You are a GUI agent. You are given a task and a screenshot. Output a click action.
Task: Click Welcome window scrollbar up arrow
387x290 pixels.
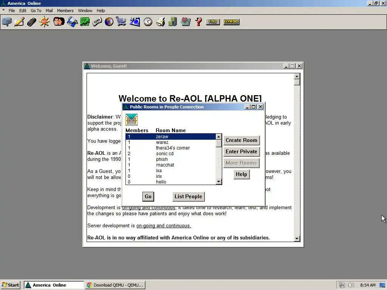click(297, 76)
